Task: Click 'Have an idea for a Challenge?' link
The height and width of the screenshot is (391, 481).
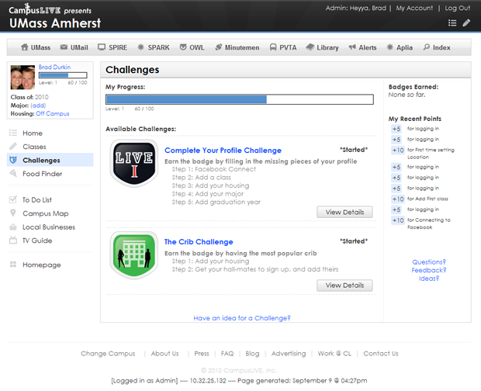Action: tap(242, 318)
